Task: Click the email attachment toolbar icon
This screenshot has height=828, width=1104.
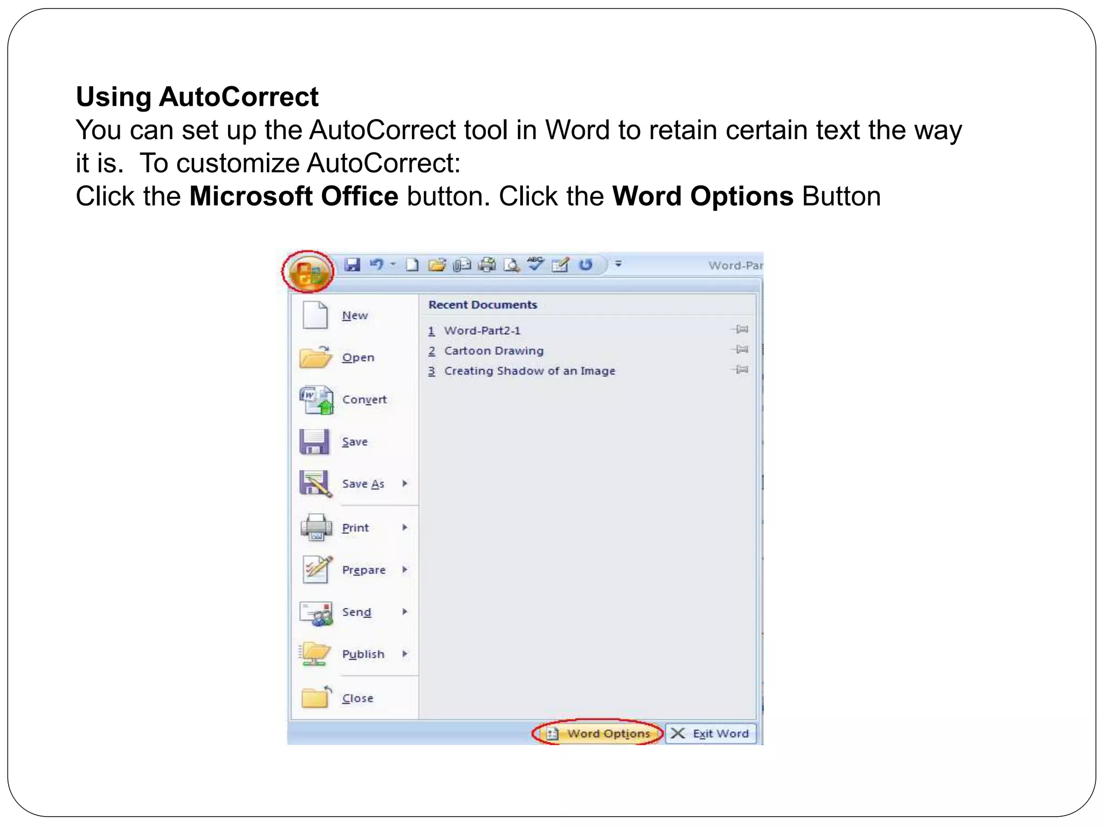Action: [461, 265]
